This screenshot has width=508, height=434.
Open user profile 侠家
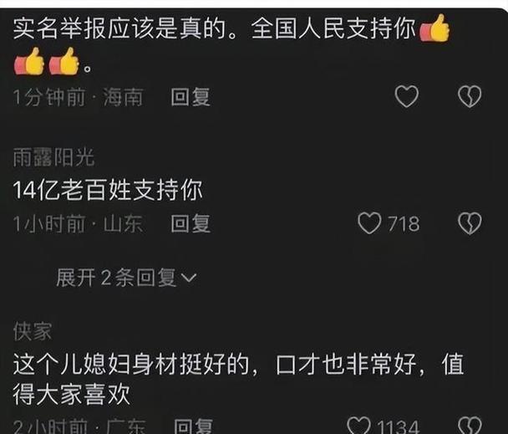pos(33,331)
